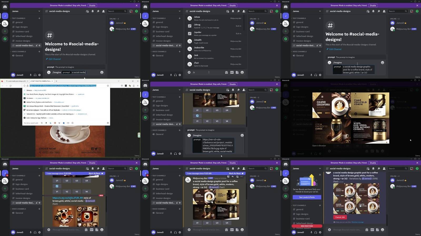Choose the 'Tailwind CSS' suggestion in URL dropdown
The height and width of the screenshot is (236, 421).
point(50,114)
